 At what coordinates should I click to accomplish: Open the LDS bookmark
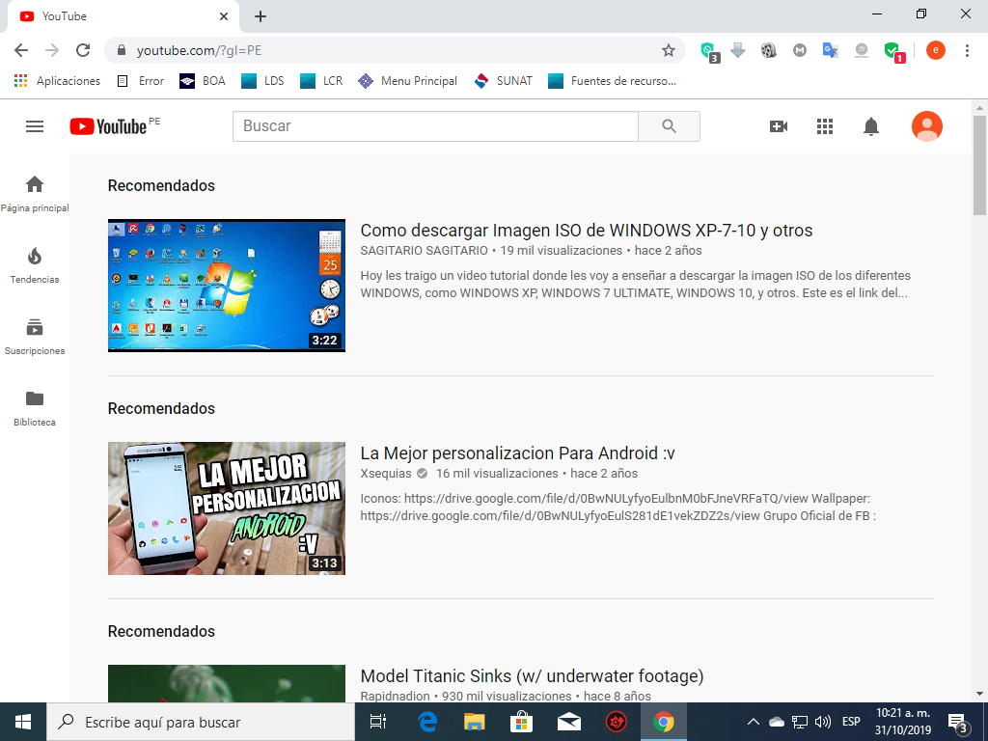point(262,81)
